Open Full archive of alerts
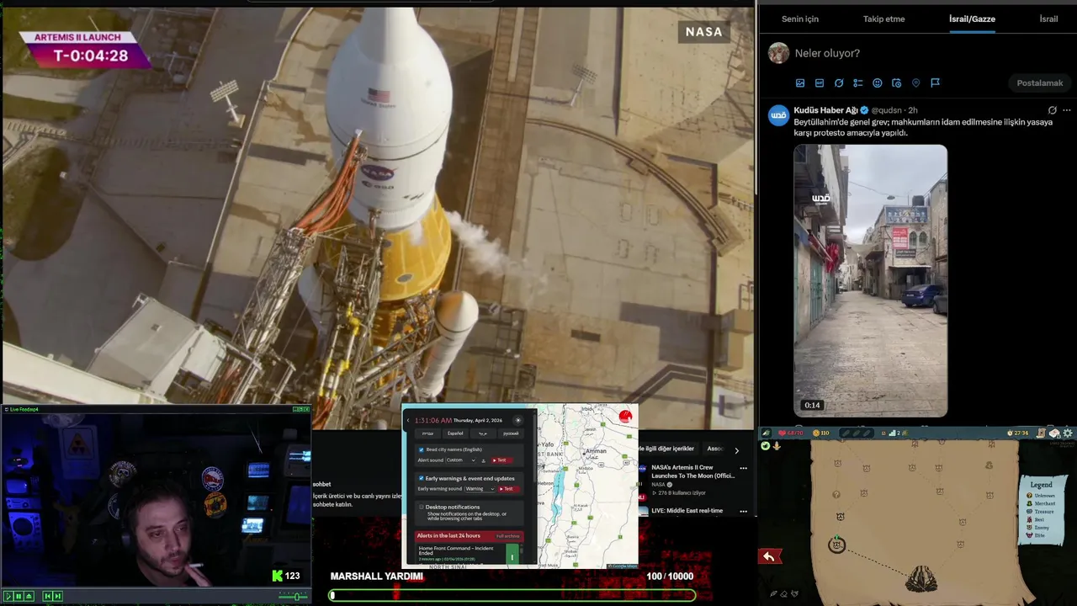The width and height of the screenshot is (1077, 606). click(x=508, y=536)
